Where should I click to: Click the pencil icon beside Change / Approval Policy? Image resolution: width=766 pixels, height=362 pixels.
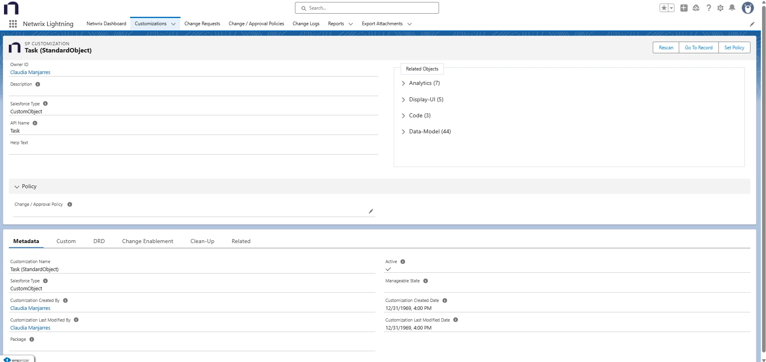tap(370, 211)
